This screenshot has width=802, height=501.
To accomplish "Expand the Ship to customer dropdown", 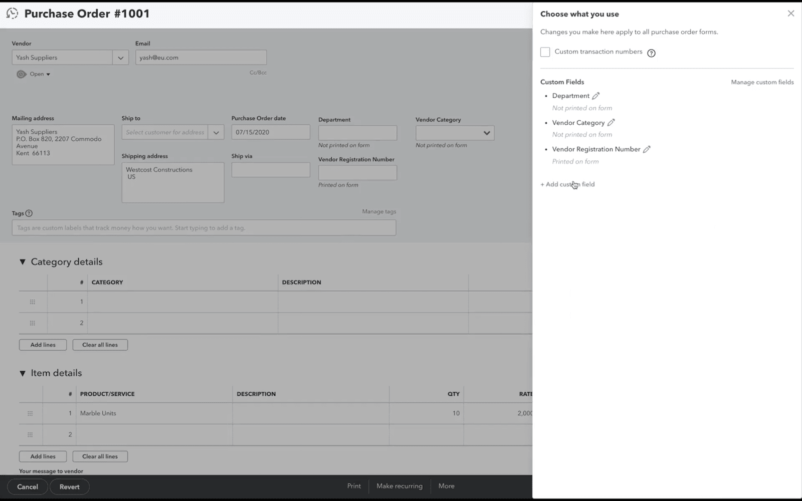I will click(x=216, y=132).
